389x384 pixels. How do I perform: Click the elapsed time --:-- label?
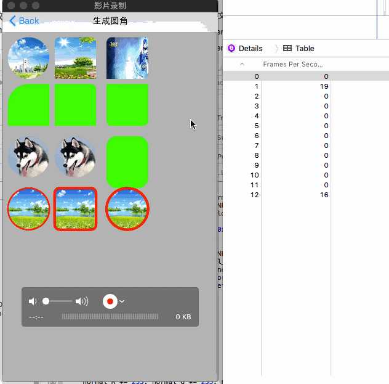click(x=36, y=317)
